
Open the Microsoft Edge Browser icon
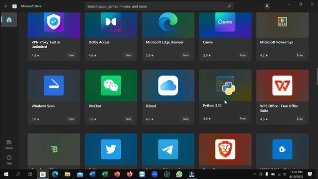tap(168, 22)
